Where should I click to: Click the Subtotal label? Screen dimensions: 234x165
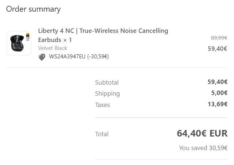(x=107, y=82)
